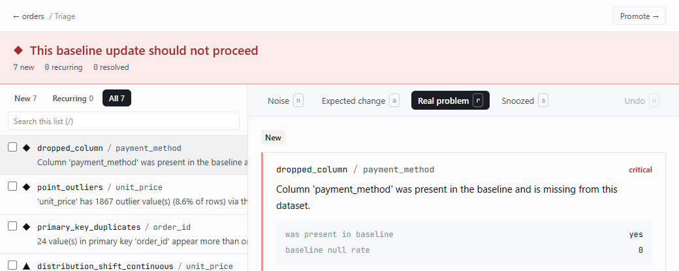Click '0 resolved' count in banner
This screenshot has width=679, height=271.
[111, 67]
